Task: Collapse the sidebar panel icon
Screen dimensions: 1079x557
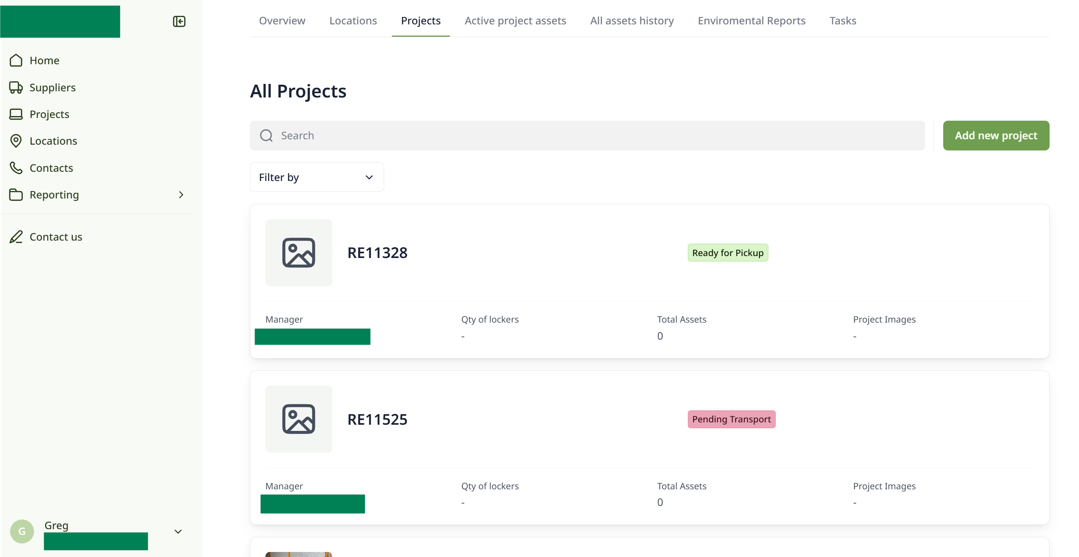Action: point(179,21)
